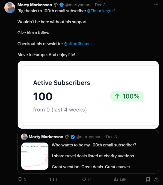Click the Dec 3 date in quoted tweet
163x185 pixels.
pyautogui.click(x=111, y=137)
